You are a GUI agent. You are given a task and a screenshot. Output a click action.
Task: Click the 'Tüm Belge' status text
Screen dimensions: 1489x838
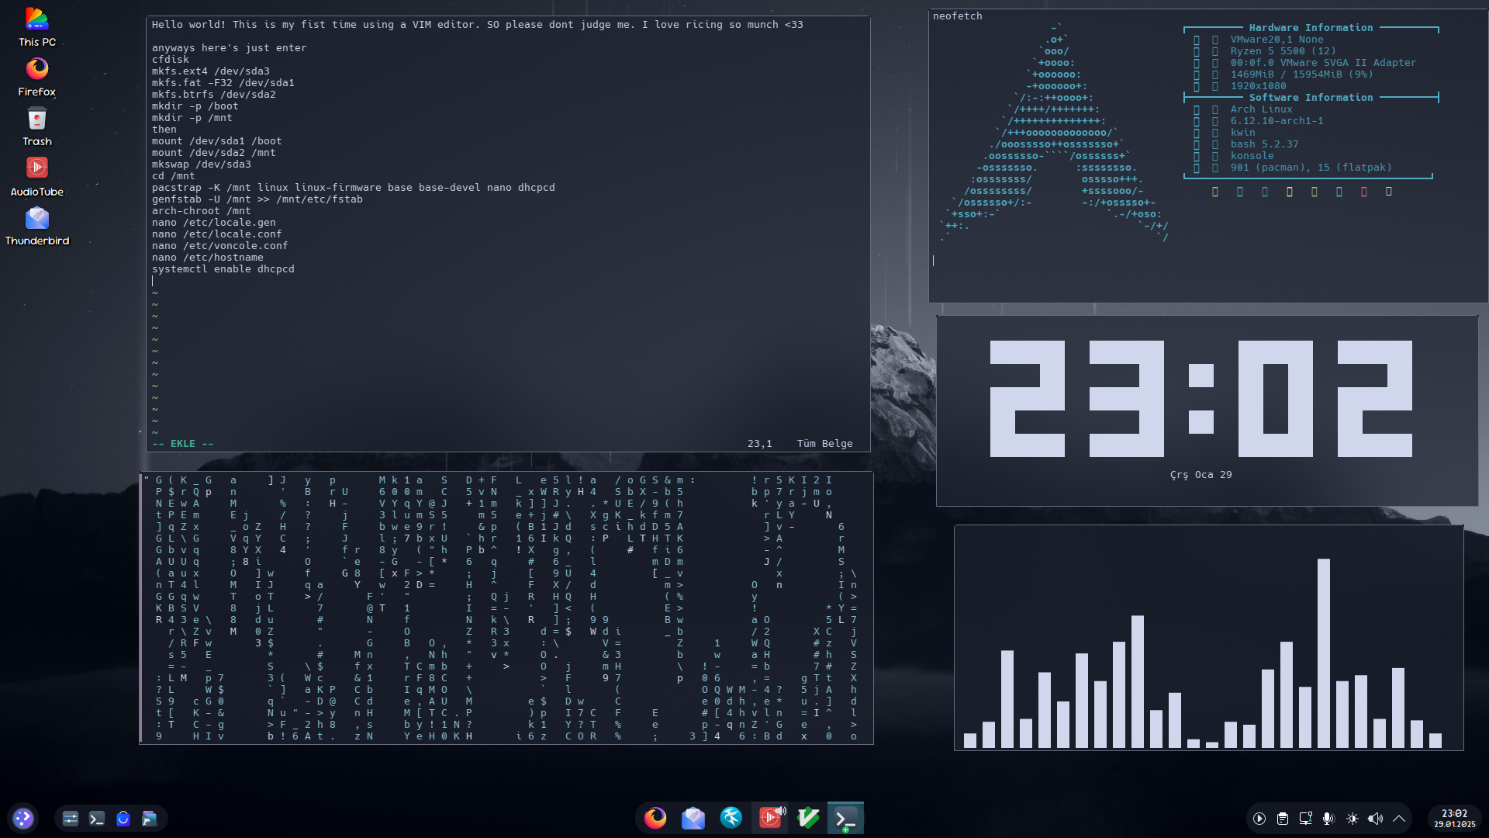pyautogui.click(x=825, y=444)
